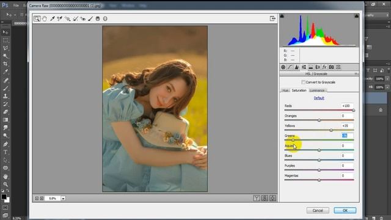The width and height of the screenshot is (391, 220).
Task: Click the Blues saturation slider handle
Action: [319, 160]
